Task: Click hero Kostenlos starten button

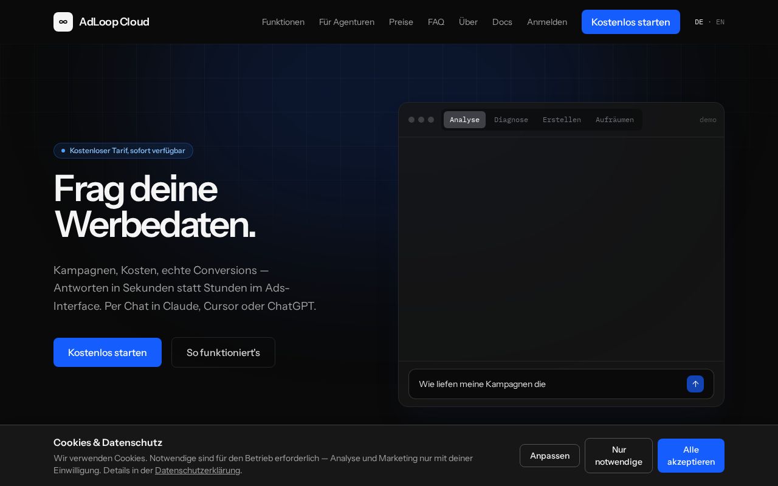Action: point(108,352)
